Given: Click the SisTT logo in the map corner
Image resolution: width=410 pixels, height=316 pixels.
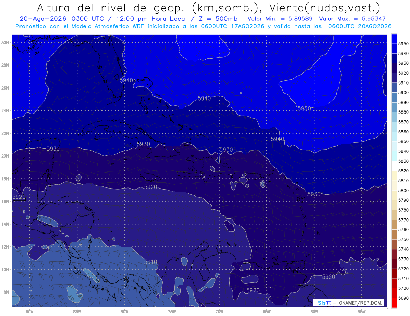Looking at the screenshot, I should point(325,303).
